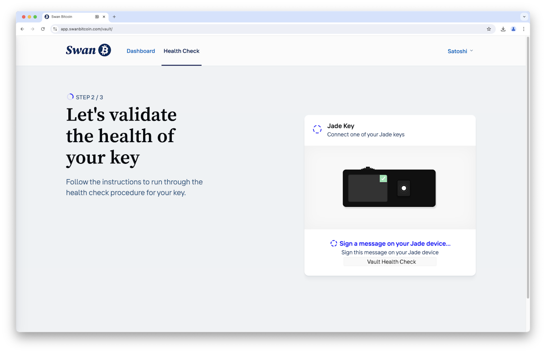Click 'Connect one of your Jade keys' text
546x353 pixels.
(x=366, y=134)
